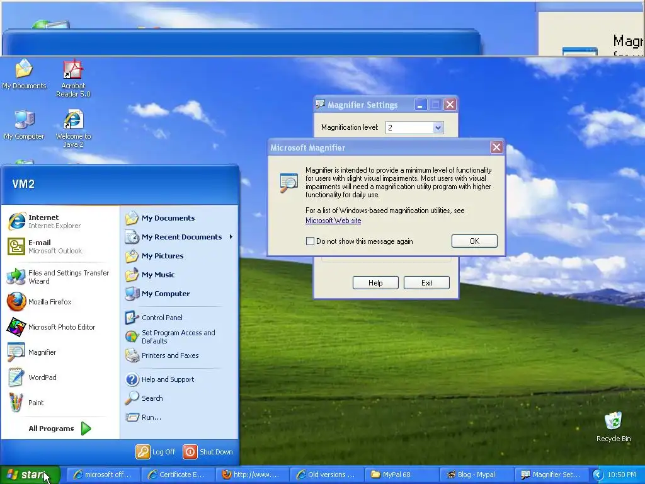The height and width of the screenshot is (484, 645).
Task: Switch to microsoft off... taskbar window
Action: point(103,475)
